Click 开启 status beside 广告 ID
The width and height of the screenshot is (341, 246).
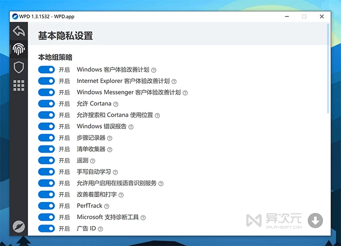point(64,228)
